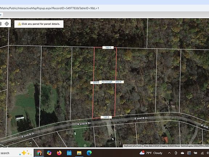
Task: Click the upper 160 ft boundary label
Action: point(108,48)
